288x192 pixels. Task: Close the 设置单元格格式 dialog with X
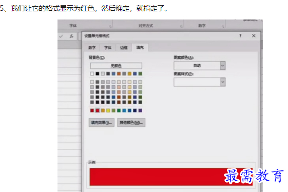click(254, 36)
